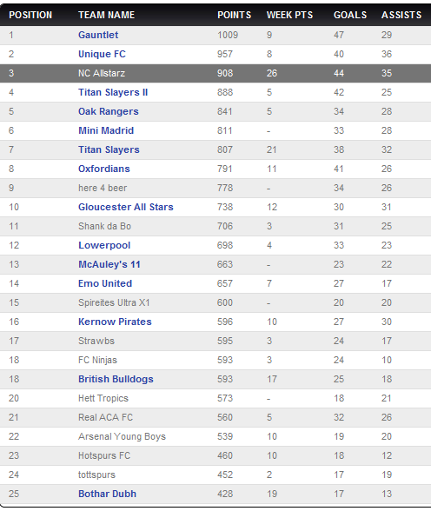The width and height of the screenshot is (431, 511).
Task: Open the Oxfordians team link
Action: click(104, 169)
